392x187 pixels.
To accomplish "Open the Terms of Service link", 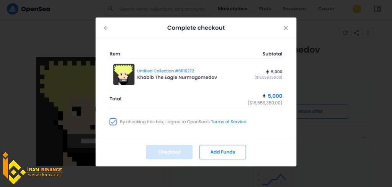I will (229, 122).
